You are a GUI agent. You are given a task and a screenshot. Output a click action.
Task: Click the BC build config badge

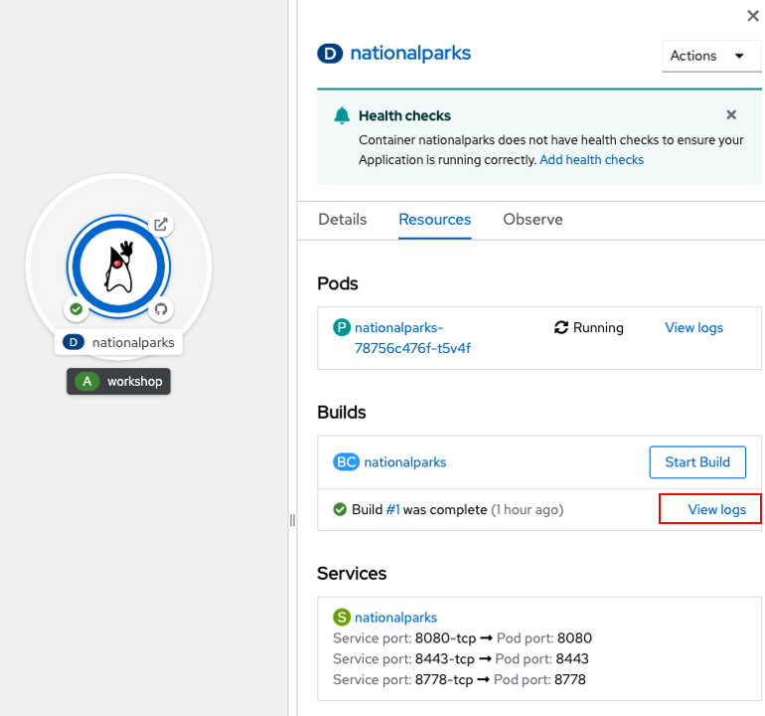click(x=346, y=462)
